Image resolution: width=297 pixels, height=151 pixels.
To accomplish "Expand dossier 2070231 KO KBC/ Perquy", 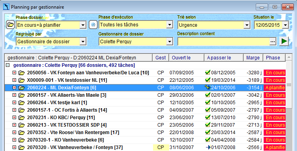I will point(14,118).
